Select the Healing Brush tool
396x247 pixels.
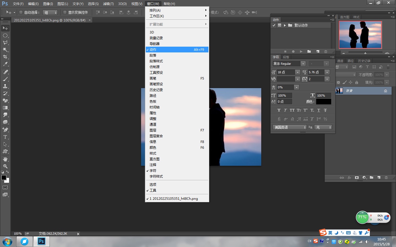click(5, 72)
